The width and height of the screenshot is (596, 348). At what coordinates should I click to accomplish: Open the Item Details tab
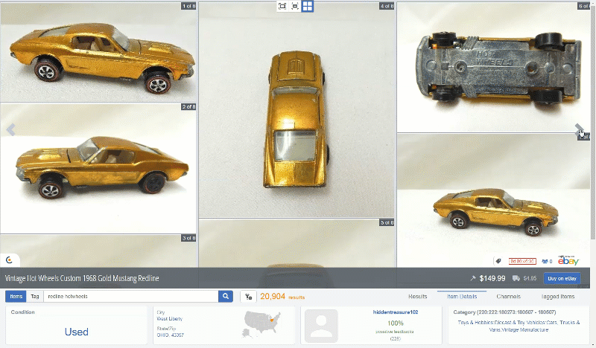click(x=462, y=297)
